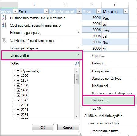Choose the Top 10... filter option
The width and height of the screenshot is (137, 136).
pyautogui.click(x=97, y=108)
